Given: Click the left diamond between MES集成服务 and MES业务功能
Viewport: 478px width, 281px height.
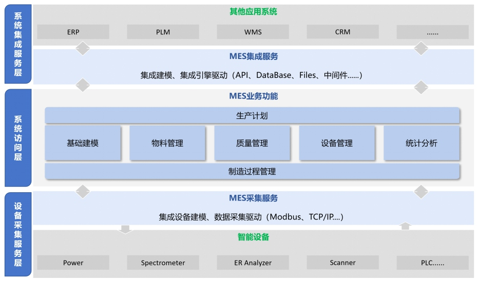Looking at the screenshot, I should (x=83, y=85).
